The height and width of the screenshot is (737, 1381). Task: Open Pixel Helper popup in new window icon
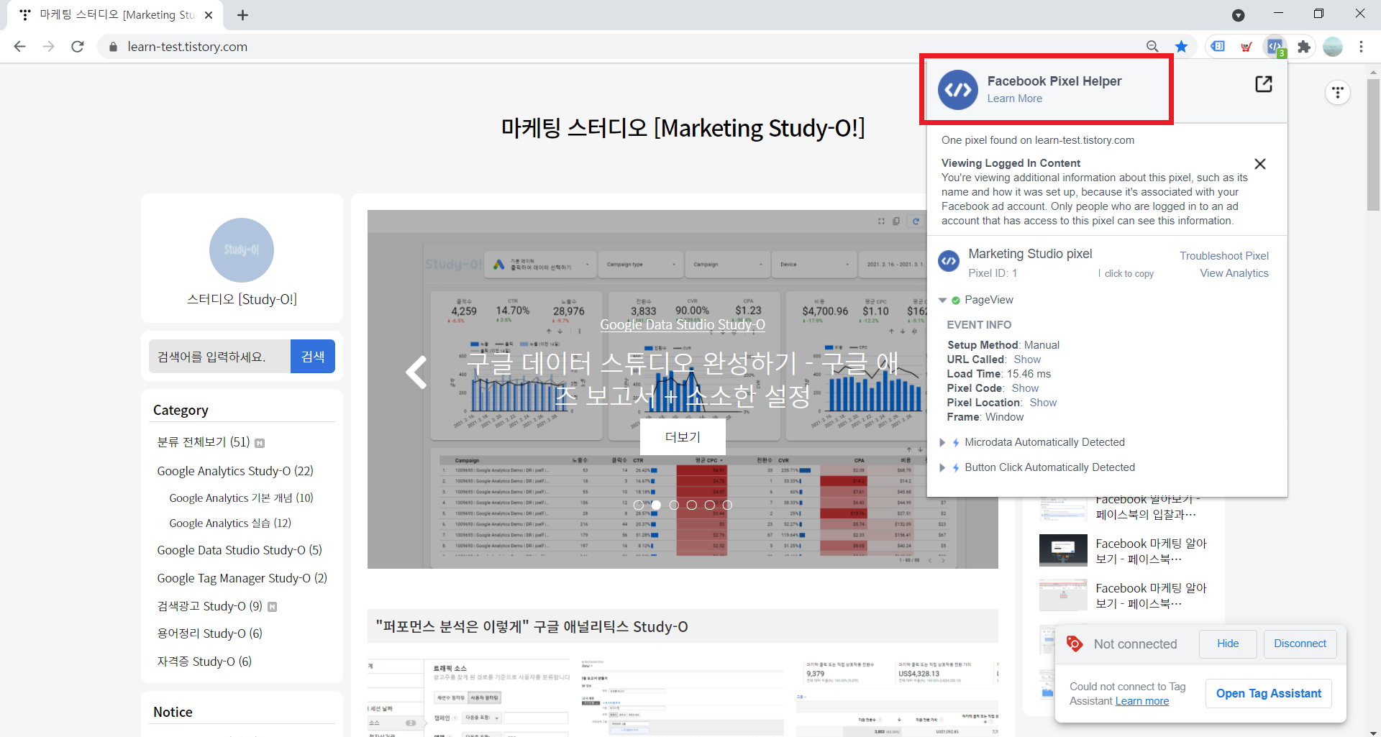coord(1264,84)
